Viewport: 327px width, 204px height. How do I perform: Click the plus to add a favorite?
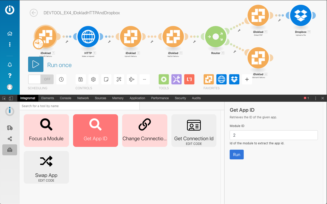[247, 79]
